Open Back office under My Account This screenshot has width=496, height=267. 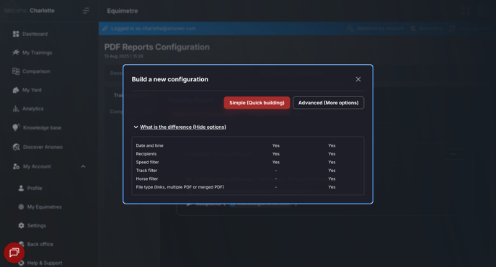click(x=40, y=244)
